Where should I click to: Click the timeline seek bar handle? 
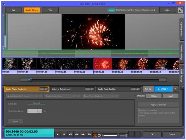point(30,80)
